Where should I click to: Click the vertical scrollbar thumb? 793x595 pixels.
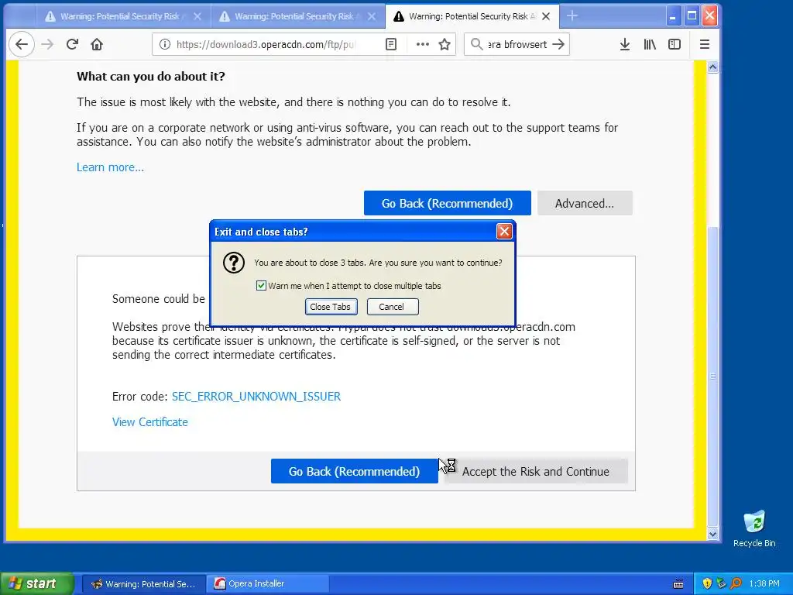(x=712, y=377)
